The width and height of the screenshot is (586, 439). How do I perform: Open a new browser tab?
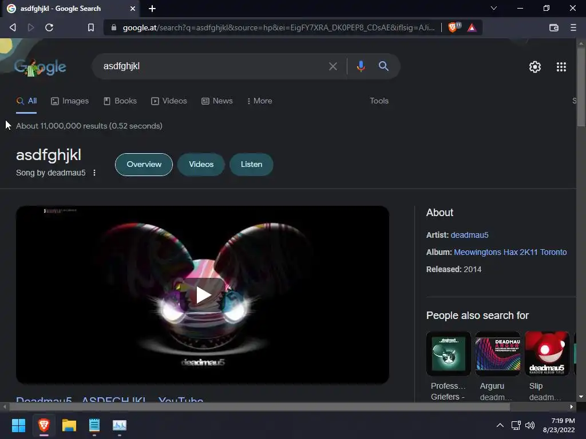152,8
